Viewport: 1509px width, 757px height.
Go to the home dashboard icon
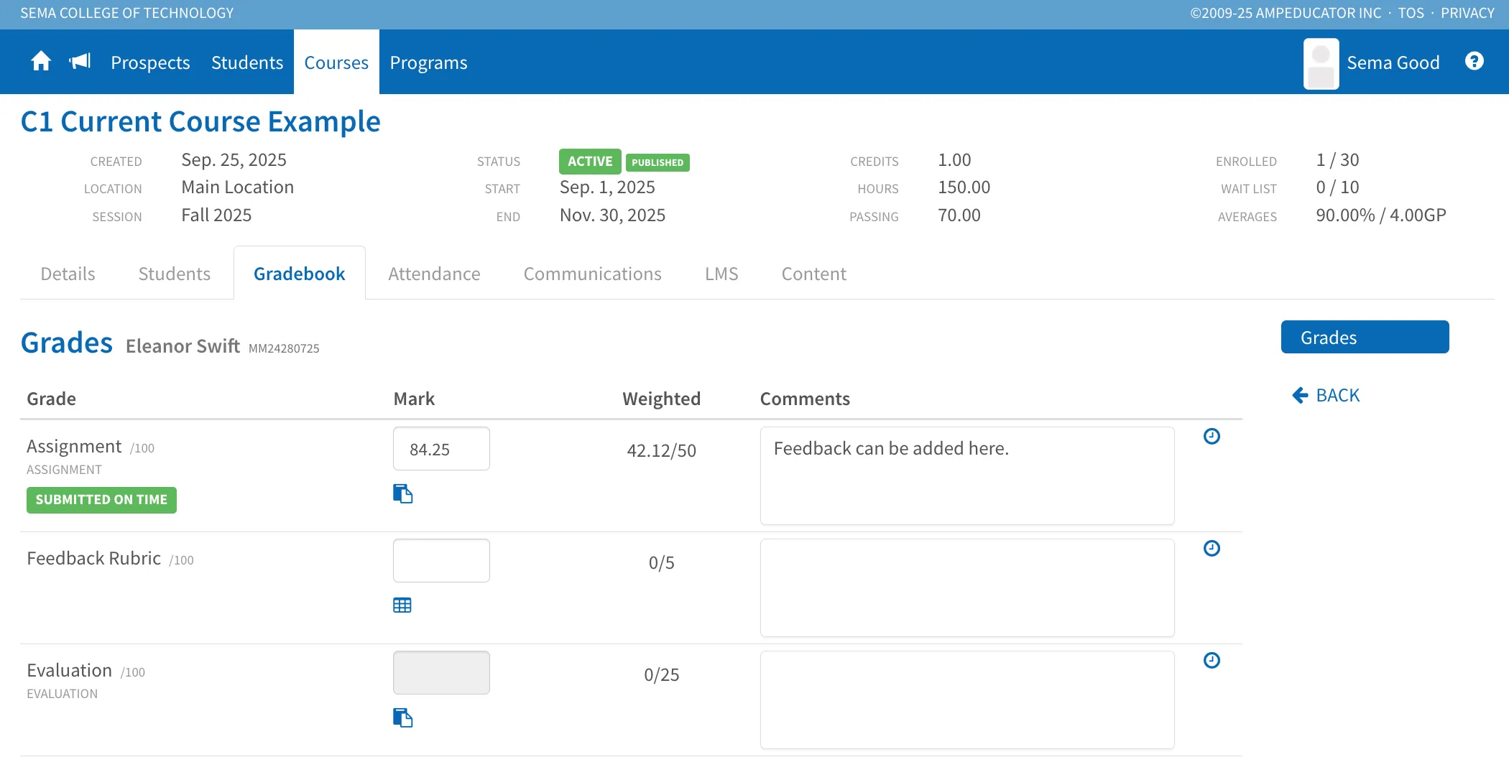pyautogui.click(x=41, y=62)
